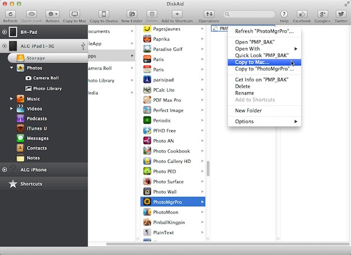Open the Actions gear dropdown
The width and height of the screenshot is (351, 255).
[x=53, y=14]
